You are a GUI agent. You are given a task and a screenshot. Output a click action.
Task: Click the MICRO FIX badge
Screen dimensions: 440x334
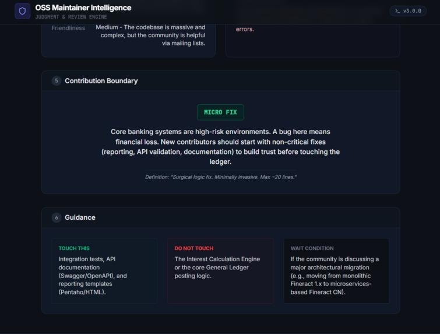(220, 112)
